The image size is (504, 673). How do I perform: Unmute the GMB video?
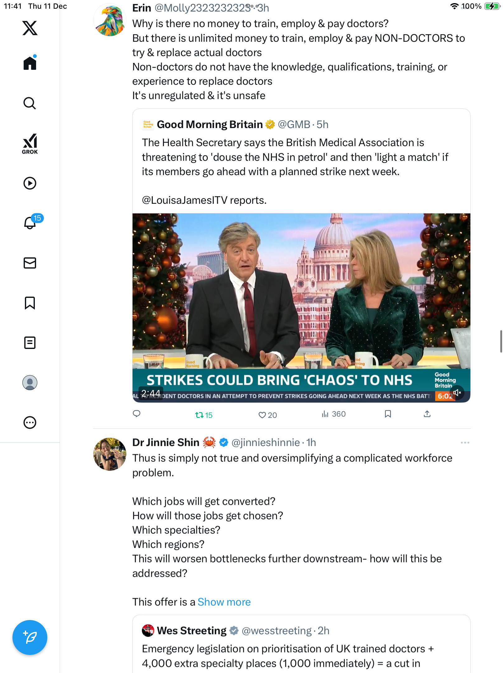pyautogui.click(x=457, y=393)
